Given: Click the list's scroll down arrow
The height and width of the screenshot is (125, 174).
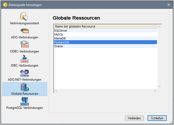Looking at the screenshot, I should point(160,86).
